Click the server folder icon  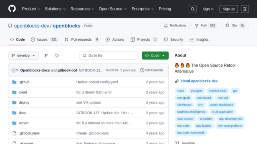(14, 123)
